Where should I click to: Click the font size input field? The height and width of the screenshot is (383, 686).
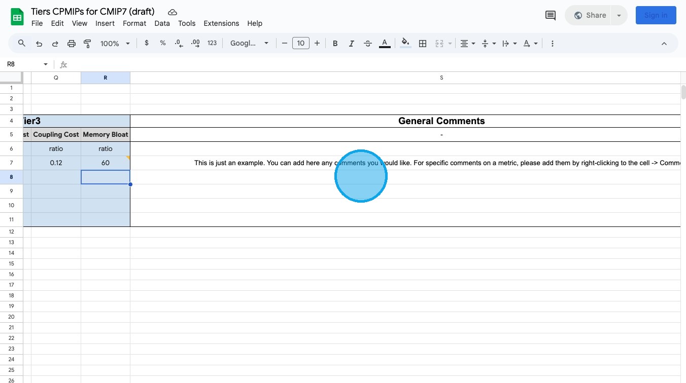point(301,44)
